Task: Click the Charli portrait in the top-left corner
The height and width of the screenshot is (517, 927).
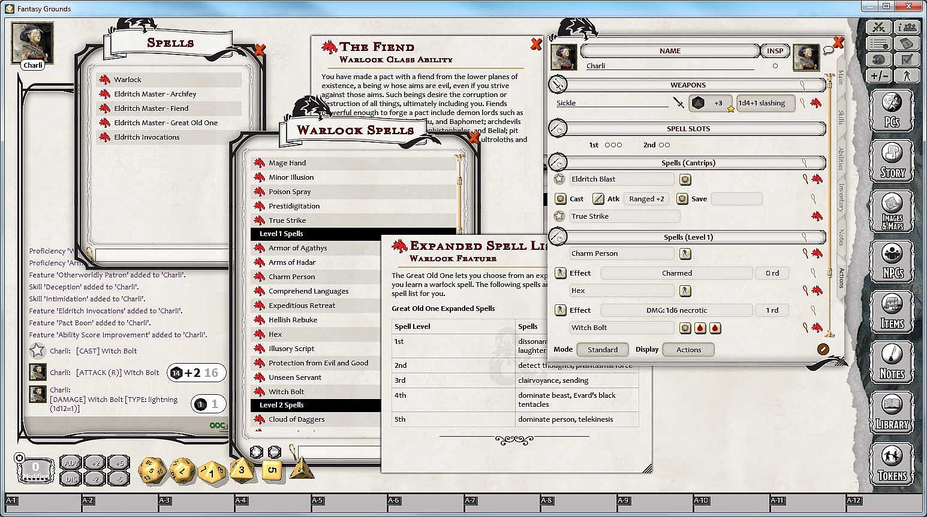Action: 32,43
